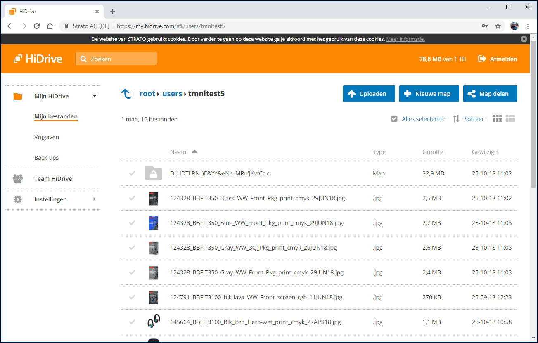Click the up-level arrow before root
This screenshot has height=343, width=538.
pos(126,94)
